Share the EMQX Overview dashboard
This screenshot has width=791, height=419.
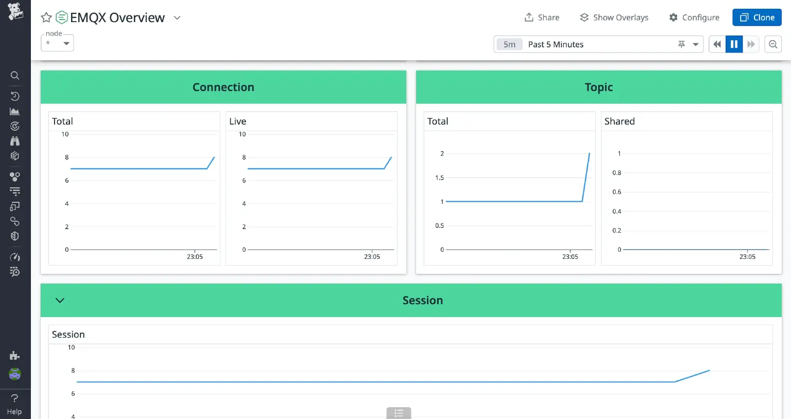point(542,17)
